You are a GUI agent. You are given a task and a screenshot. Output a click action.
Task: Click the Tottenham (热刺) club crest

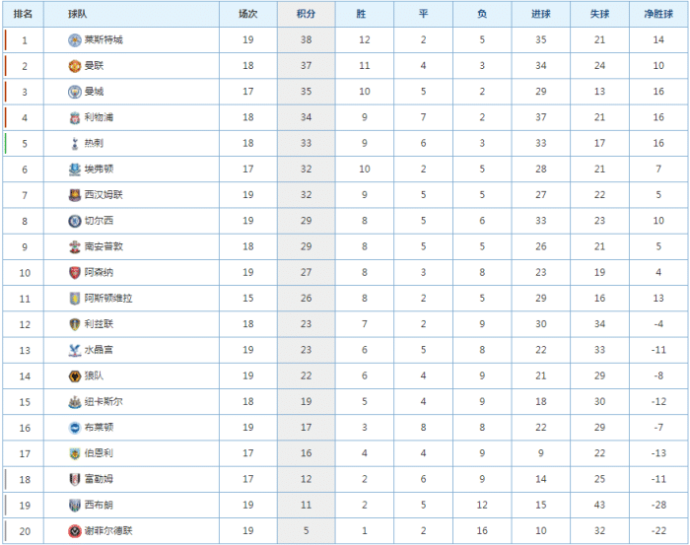coord(74,144)
